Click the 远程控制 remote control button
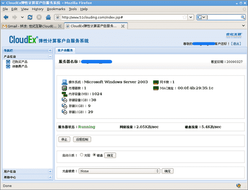248x190 pixels. click(x=82, y=139)
